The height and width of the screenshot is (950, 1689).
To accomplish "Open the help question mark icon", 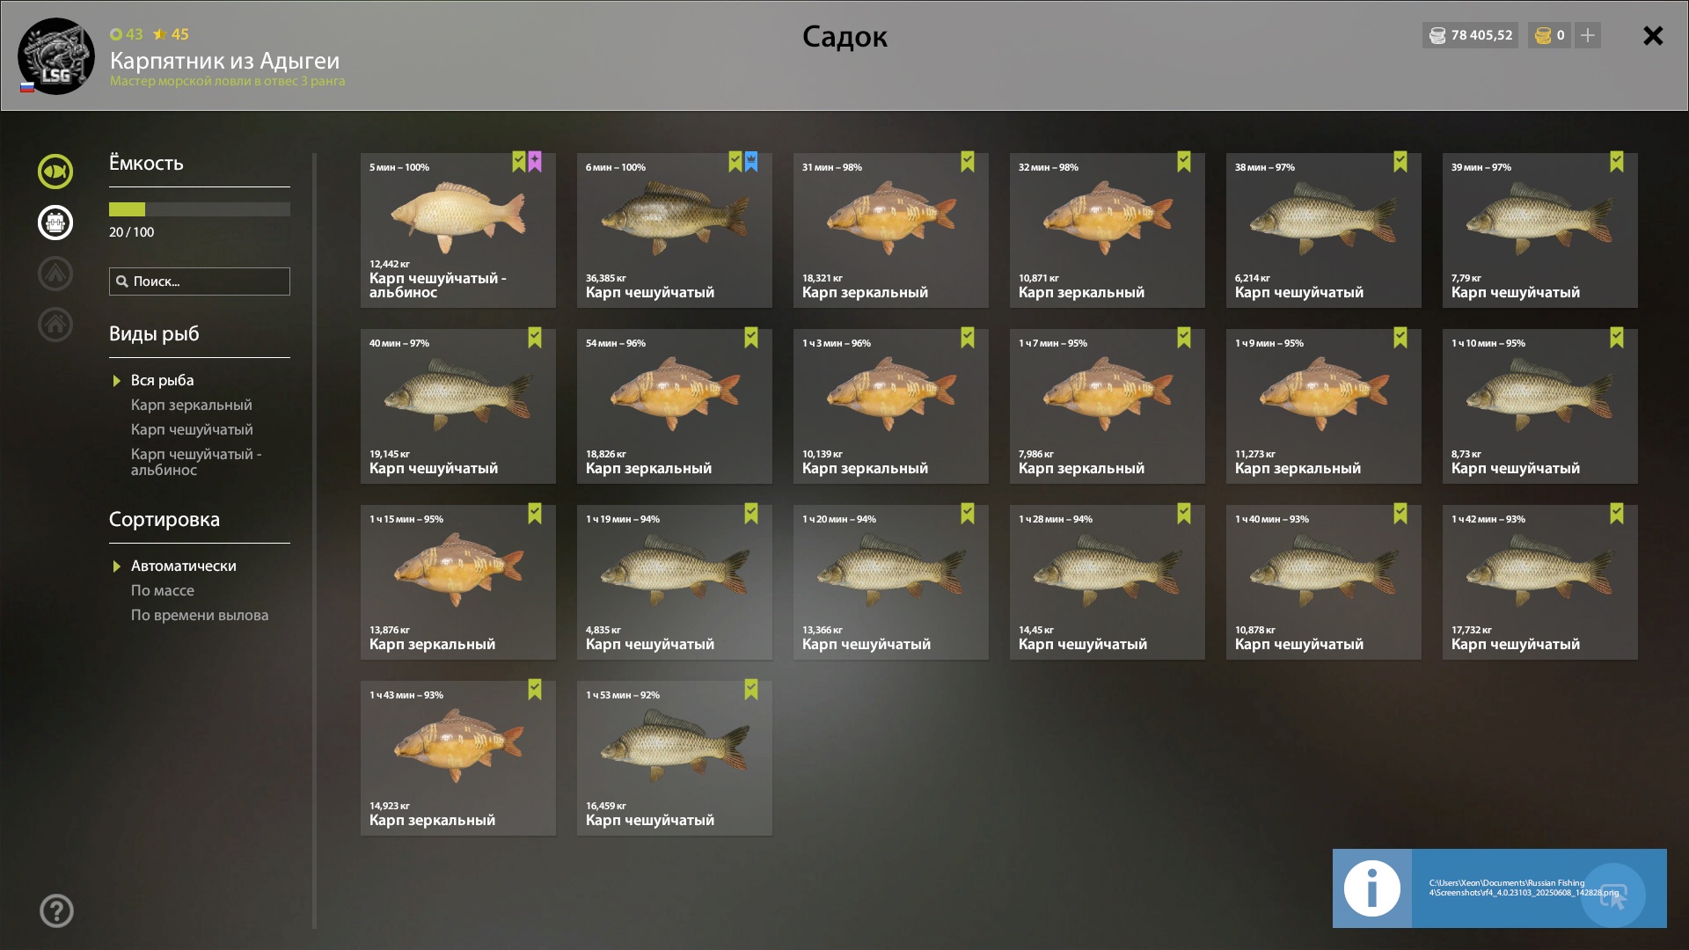I will click(x=56, y=911).
